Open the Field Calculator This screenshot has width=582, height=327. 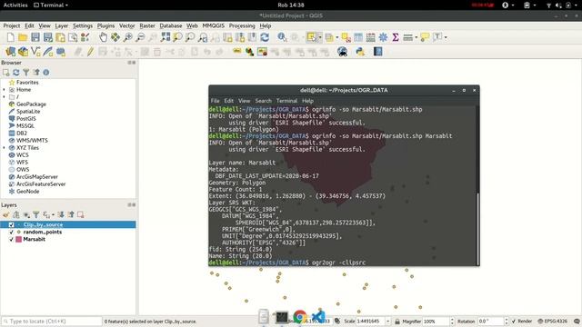pyautogui.click(x=370, y=37)
